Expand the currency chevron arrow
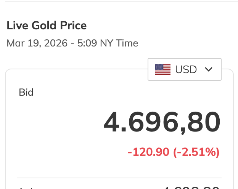Image resolution: width=238 pixels, height=189 pixels. point(208,69)
